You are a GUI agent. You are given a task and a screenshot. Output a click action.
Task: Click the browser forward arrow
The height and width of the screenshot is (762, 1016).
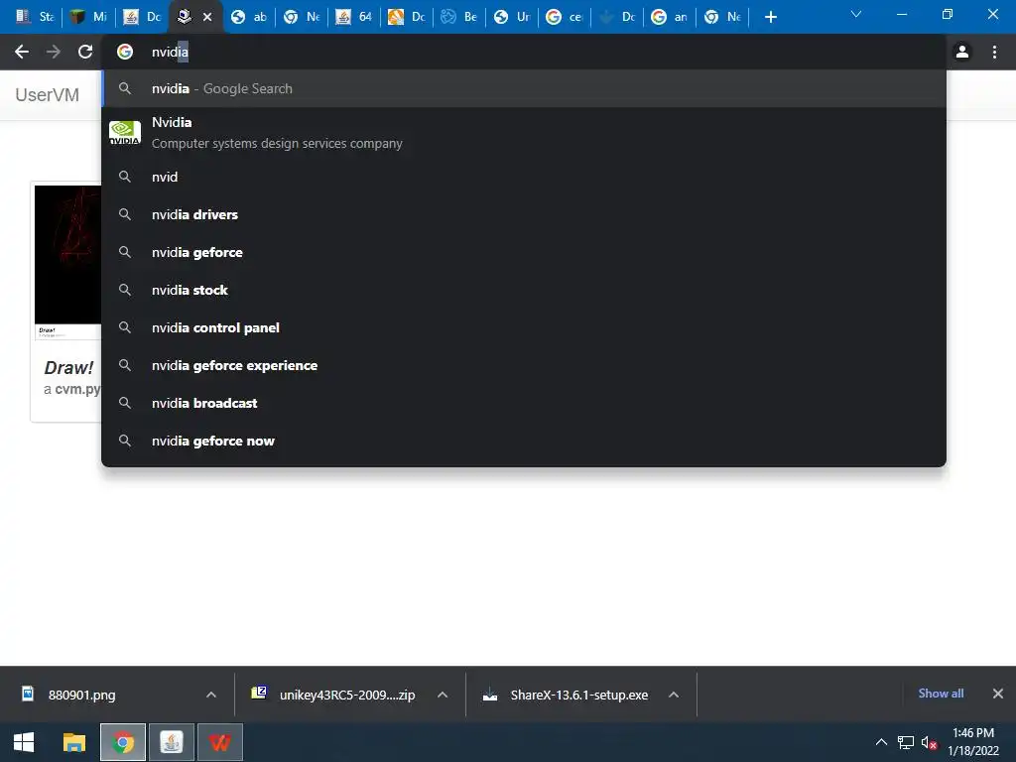(x=54, y=52)
